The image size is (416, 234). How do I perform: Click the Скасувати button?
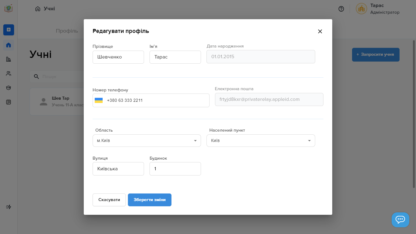click(109, 200)
